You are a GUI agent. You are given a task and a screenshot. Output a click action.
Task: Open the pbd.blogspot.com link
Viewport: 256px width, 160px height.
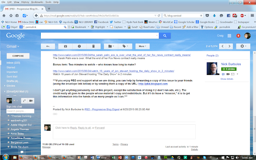click(153, 84)
